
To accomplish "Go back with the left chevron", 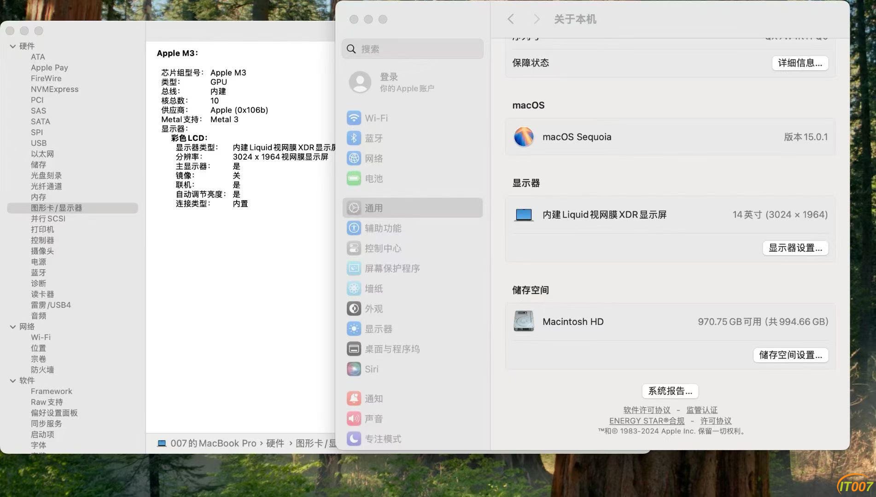I will click(x=511, y=19).
